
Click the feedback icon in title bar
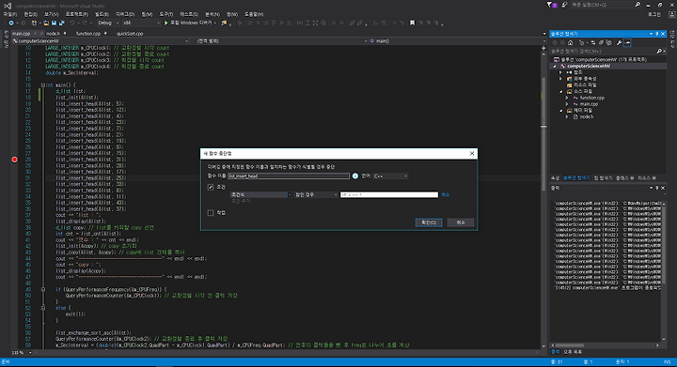[x=564, y=5]
